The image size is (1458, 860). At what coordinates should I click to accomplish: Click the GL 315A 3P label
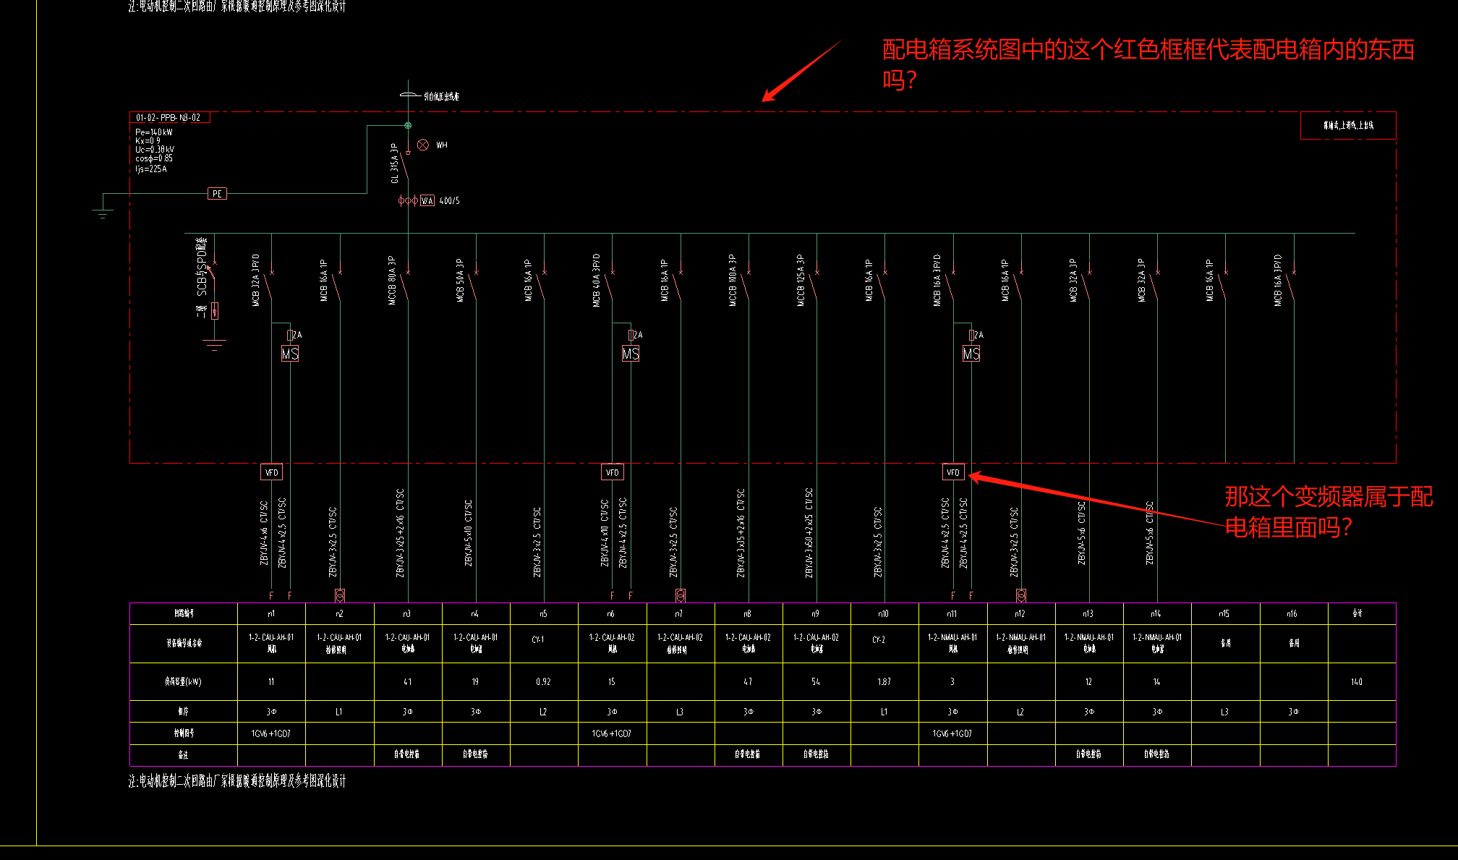(x=395, y=163)
